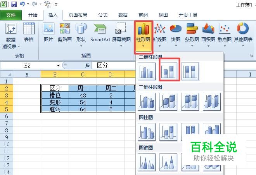Select the clustered cylinder chart
Screen dimensions: 256x175
(147, 132)
